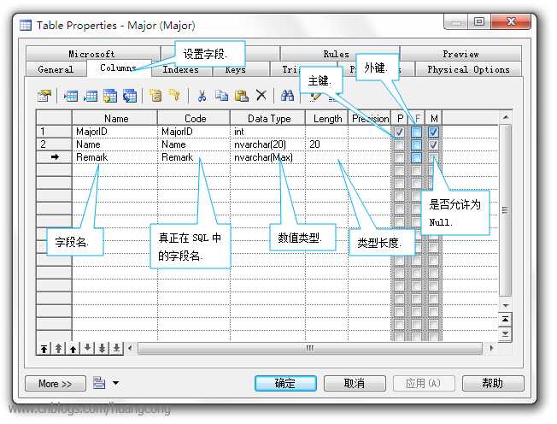Move row to bottom with last arrow button
This screenshot has width=557, height=424.
point(116,348)
